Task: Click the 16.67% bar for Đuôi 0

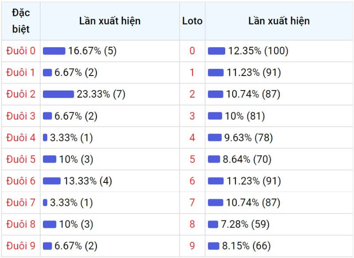Action: [x=54, y=51]
